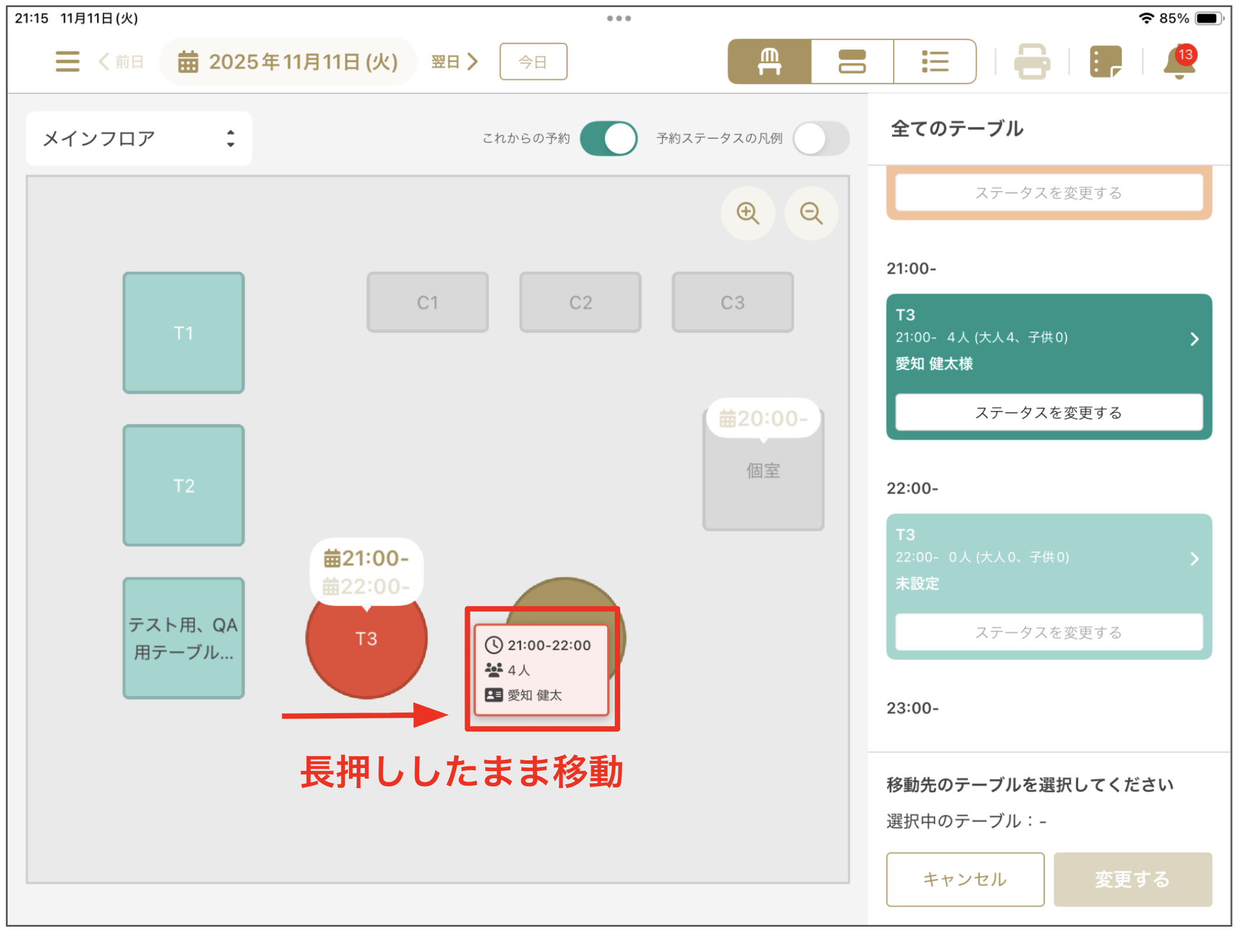
Task: Open the sticky note memo icon
Action: (x=1105, y=61)
